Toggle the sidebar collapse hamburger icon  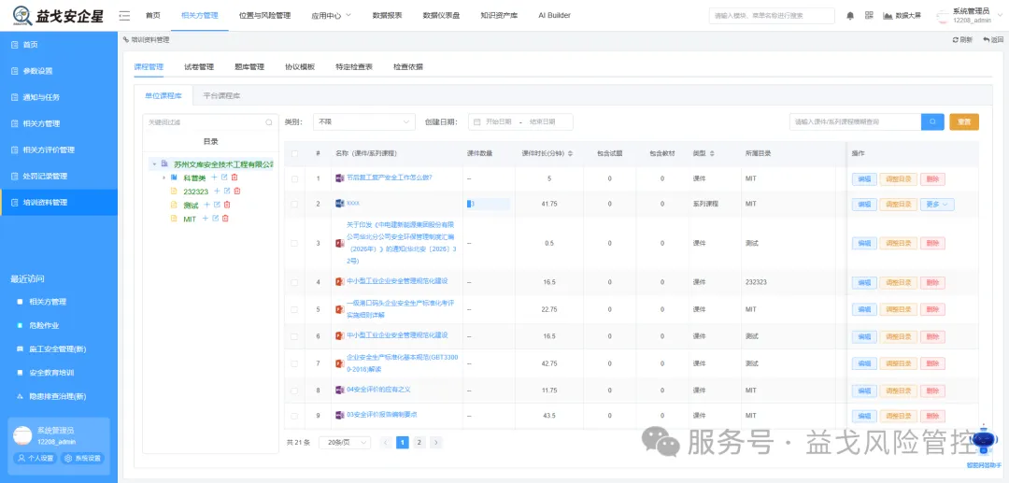125,16
